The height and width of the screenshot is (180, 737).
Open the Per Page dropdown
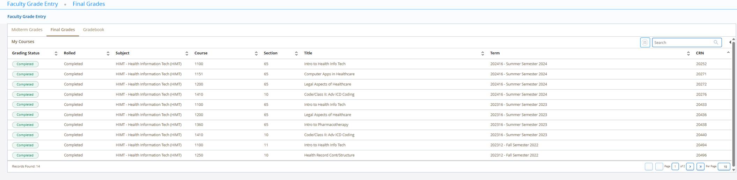pos(724,167)
